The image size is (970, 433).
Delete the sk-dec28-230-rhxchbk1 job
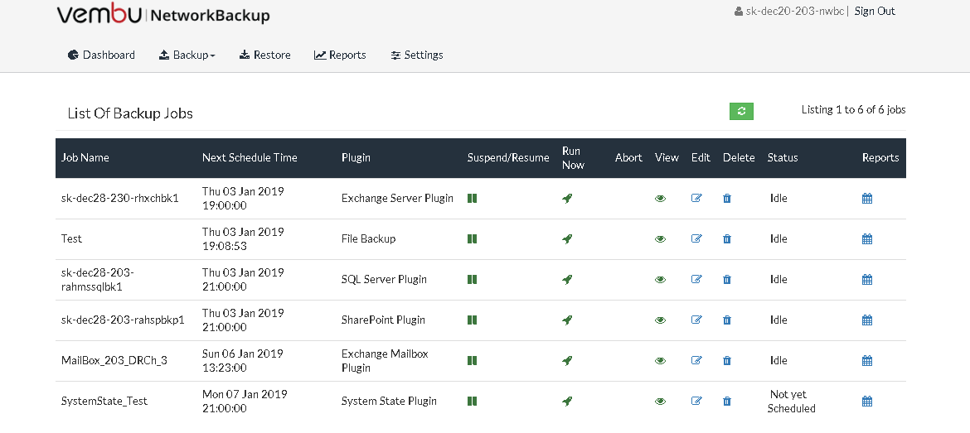pyautogui.click(x=727, y=198)
